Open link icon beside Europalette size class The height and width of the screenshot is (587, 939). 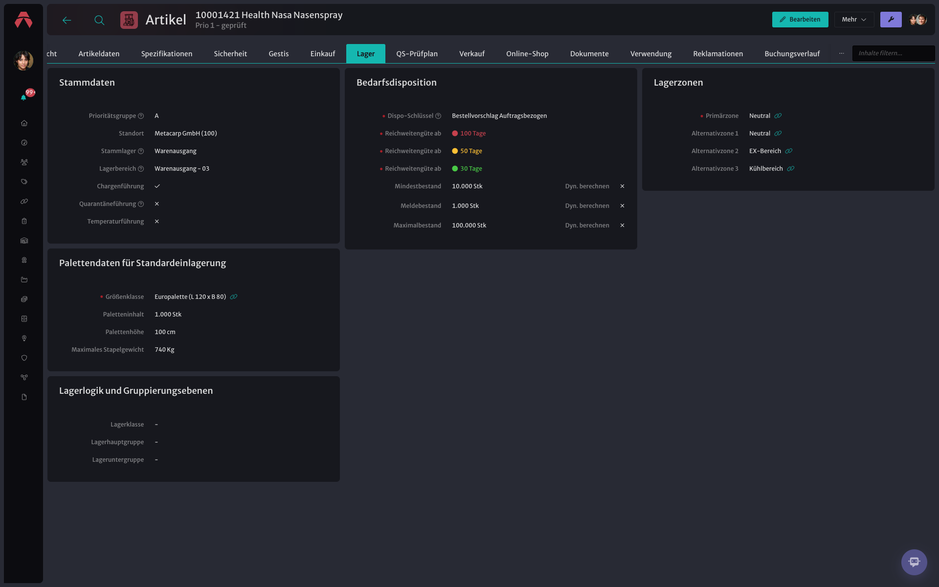click(x=234, y=297)
